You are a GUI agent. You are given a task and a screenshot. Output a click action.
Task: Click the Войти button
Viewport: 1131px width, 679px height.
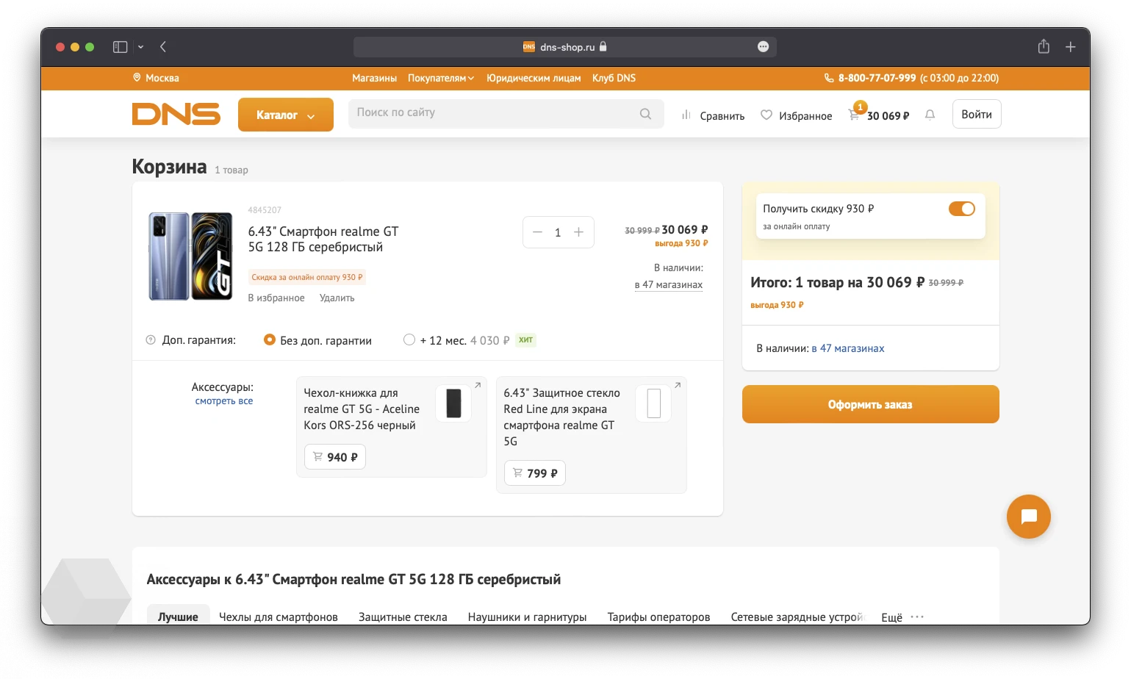point(976,114)
